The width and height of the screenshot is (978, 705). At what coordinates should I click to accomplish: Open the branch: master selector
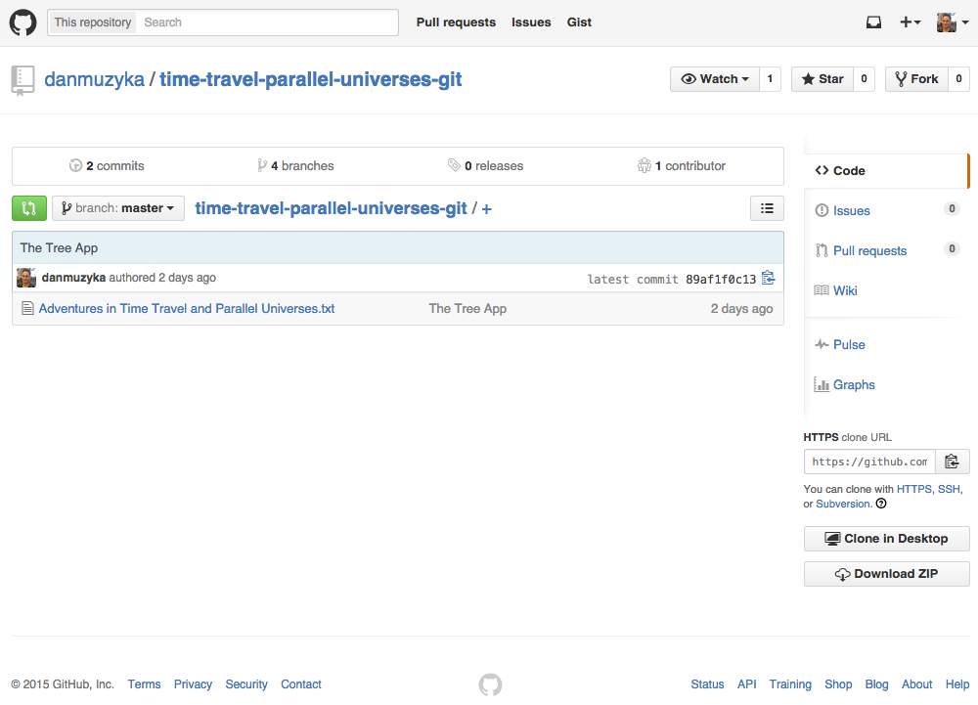(x=118, y=208)
